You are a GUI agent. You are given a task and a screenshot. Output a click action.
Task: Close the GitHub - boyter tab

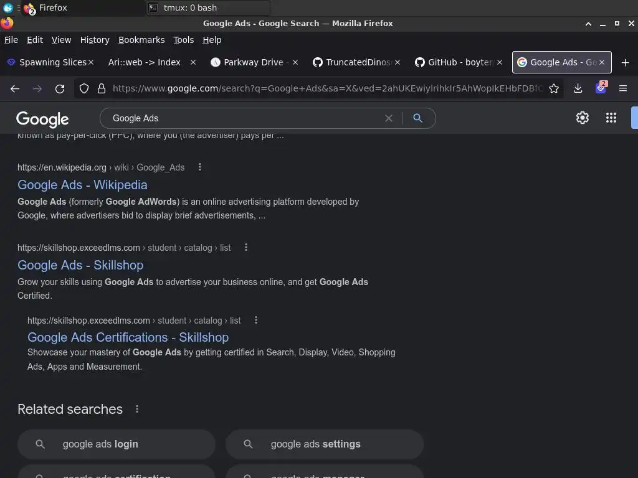(x=500, y=62)
